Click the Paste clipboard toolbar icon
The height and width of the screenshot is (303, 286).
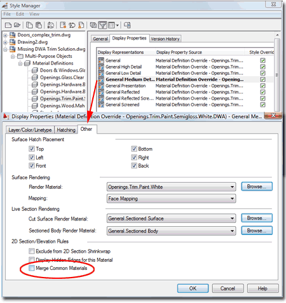pyautogui.click(x=38, y=25)
